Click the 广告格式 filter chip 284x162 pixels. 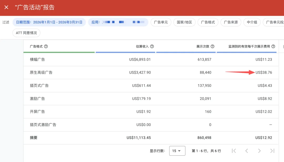pos(208,22)
